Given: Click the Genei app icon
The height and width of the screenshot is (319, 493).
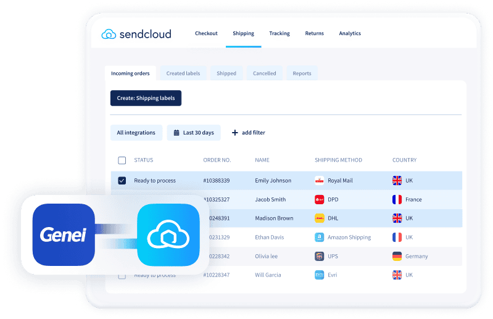Looking at the screenshot, I should [x=64, y=234].
